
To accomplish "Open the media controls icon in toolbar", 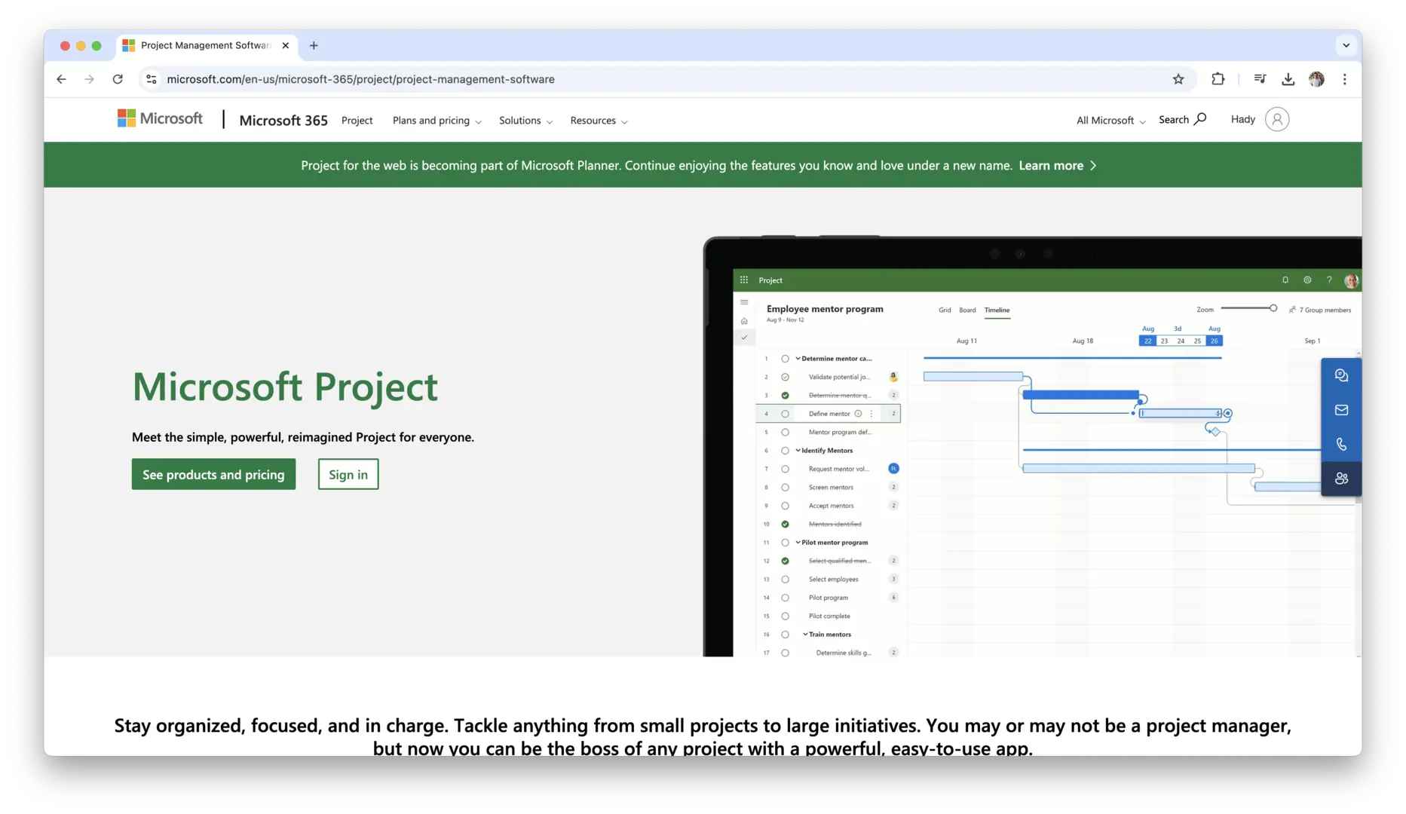I will [x=1260, y=79].
